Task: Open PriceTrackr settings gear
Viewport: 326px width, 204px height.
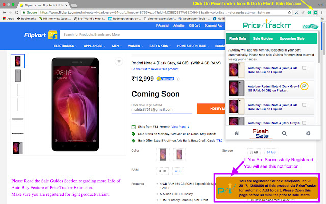Action: [308, 133]
